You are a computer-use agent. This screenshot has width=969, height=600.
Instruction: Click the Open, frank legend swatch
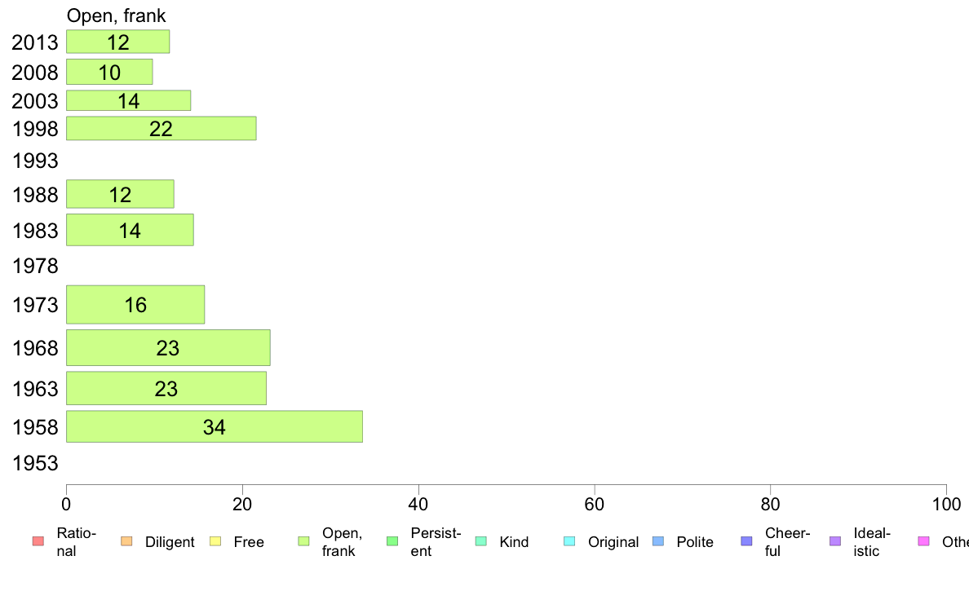click(303, 541)
